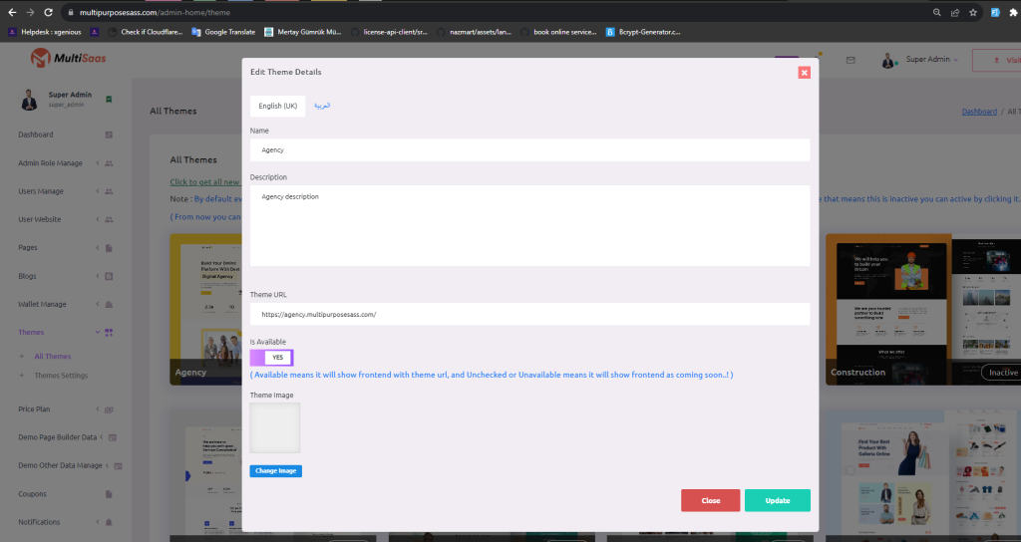Click the zoom magnifier icon in the address bar
This screenshot has height=542, width=1021.
[937, 12]
